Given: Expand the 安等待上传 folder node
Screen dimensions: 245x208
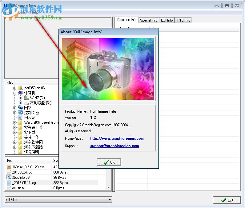Looking at the screenshot, I should pyautogui.click(x=14, y=128).
